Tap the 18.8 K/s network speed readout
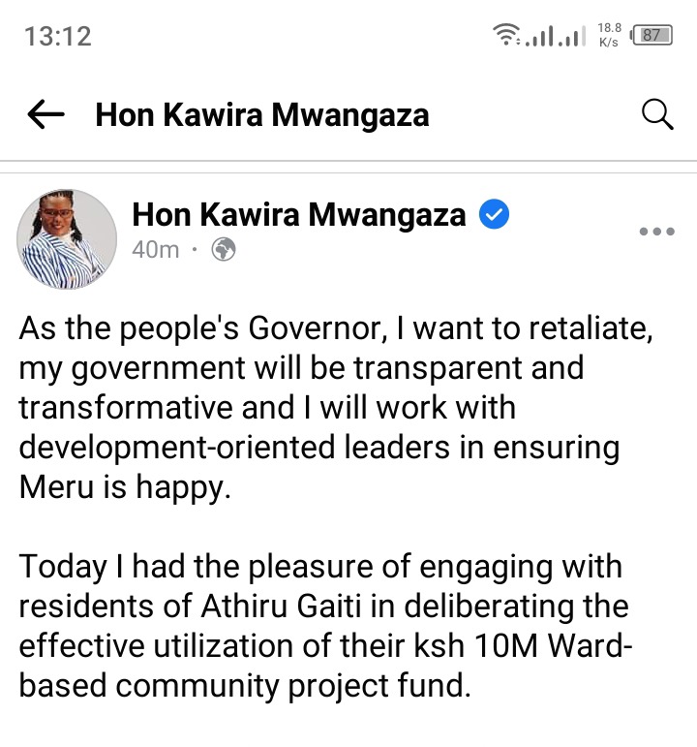697x747 pixels. [610, 35]
